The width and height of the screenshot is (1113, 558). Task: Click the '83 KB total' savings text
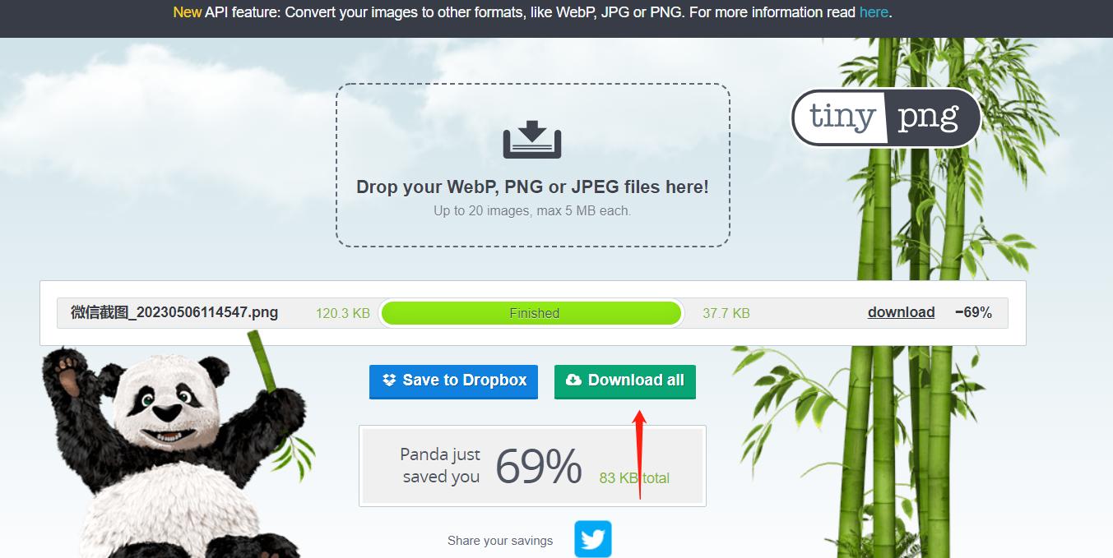634,477
